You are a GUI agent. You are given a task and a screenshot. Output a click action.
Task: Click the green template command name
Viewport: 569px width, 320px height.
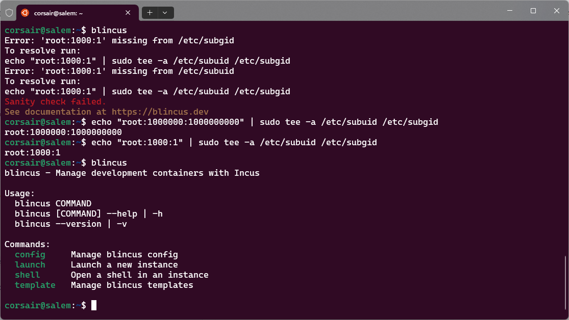35,285
